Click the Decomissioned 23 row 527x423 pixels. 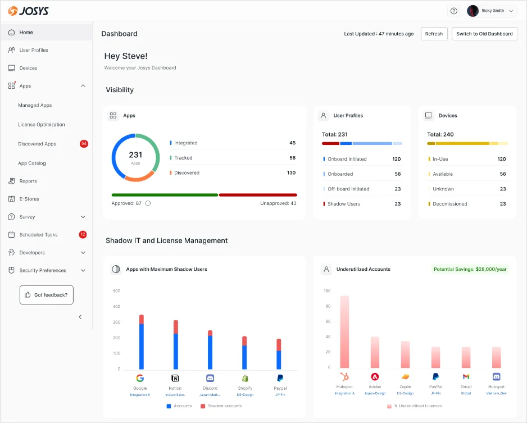(x=467, y=203)
